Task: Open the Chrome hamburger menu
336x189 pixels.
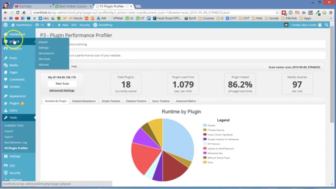Action: click(x=331, y=12)
